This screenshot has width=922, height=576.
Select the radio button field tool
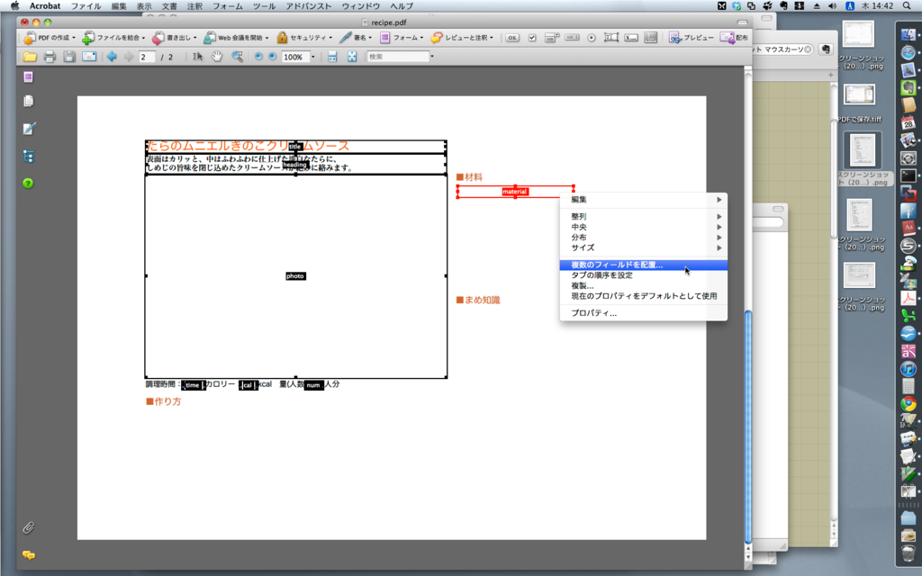[592, 38]
